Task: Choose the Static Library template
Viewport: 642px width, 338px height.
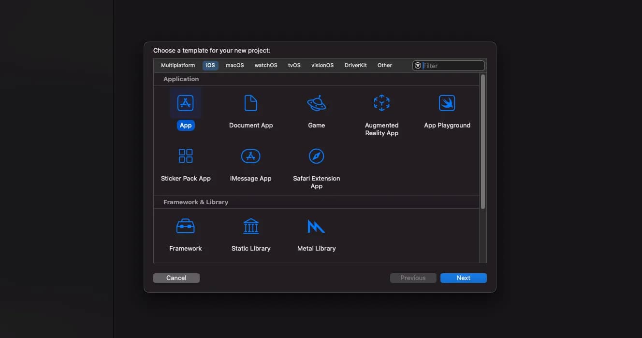Action: [251, 226]
